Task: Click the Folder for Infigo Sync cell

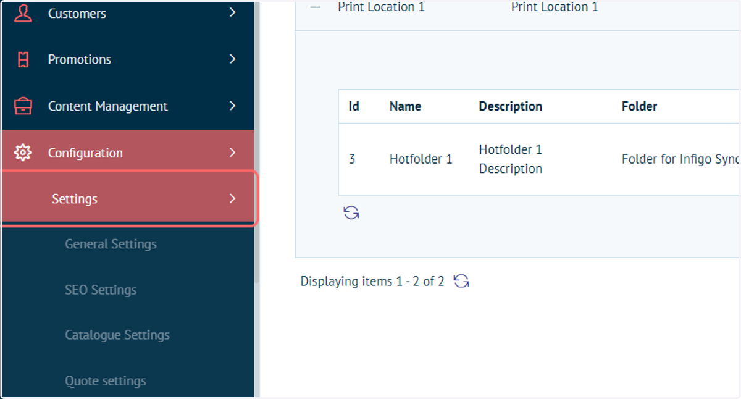Action: (680, 159)
